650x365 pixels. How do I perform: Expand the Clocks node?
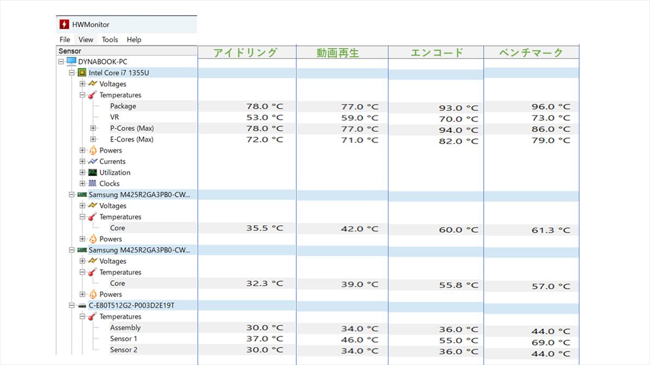tap(82, 183)
